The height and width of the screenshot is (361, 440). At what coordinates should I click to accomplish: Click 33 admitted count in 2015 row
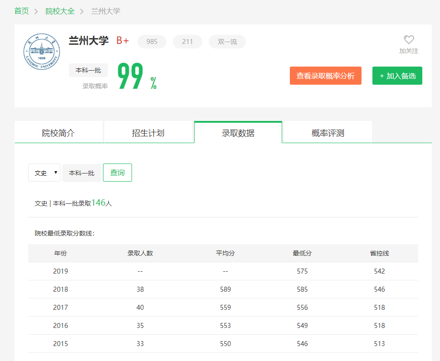coord(140,344)
